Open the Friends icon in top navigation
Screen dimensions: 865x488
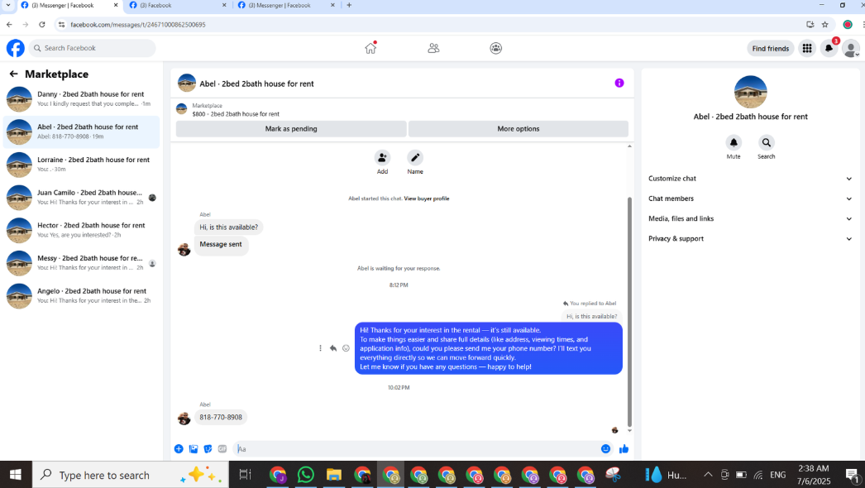[x=433, y=48]
